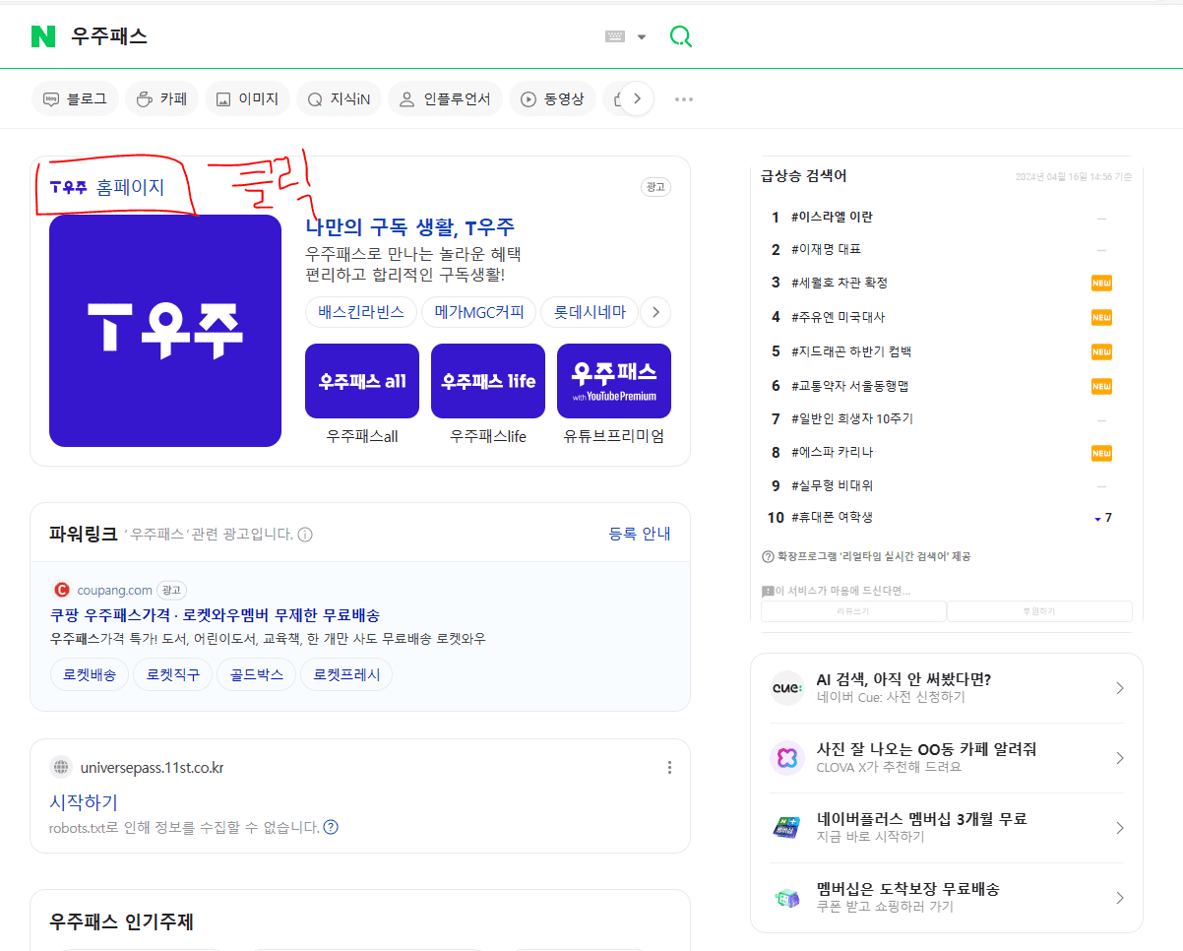Click the 유튜브프리미엄 text label
The image size is (1183, 951).
tap(614, 436)
